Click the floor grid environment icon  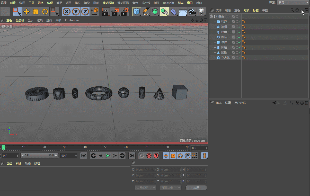click(x=183, y=12)
